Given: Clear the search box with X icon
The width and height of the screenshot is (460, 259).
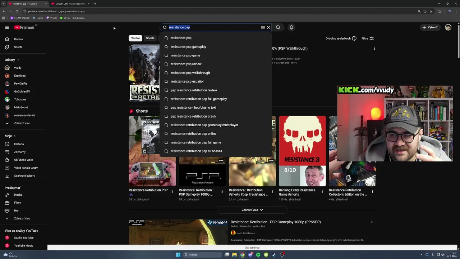Looking at the screenshot, I should [268, 27].
